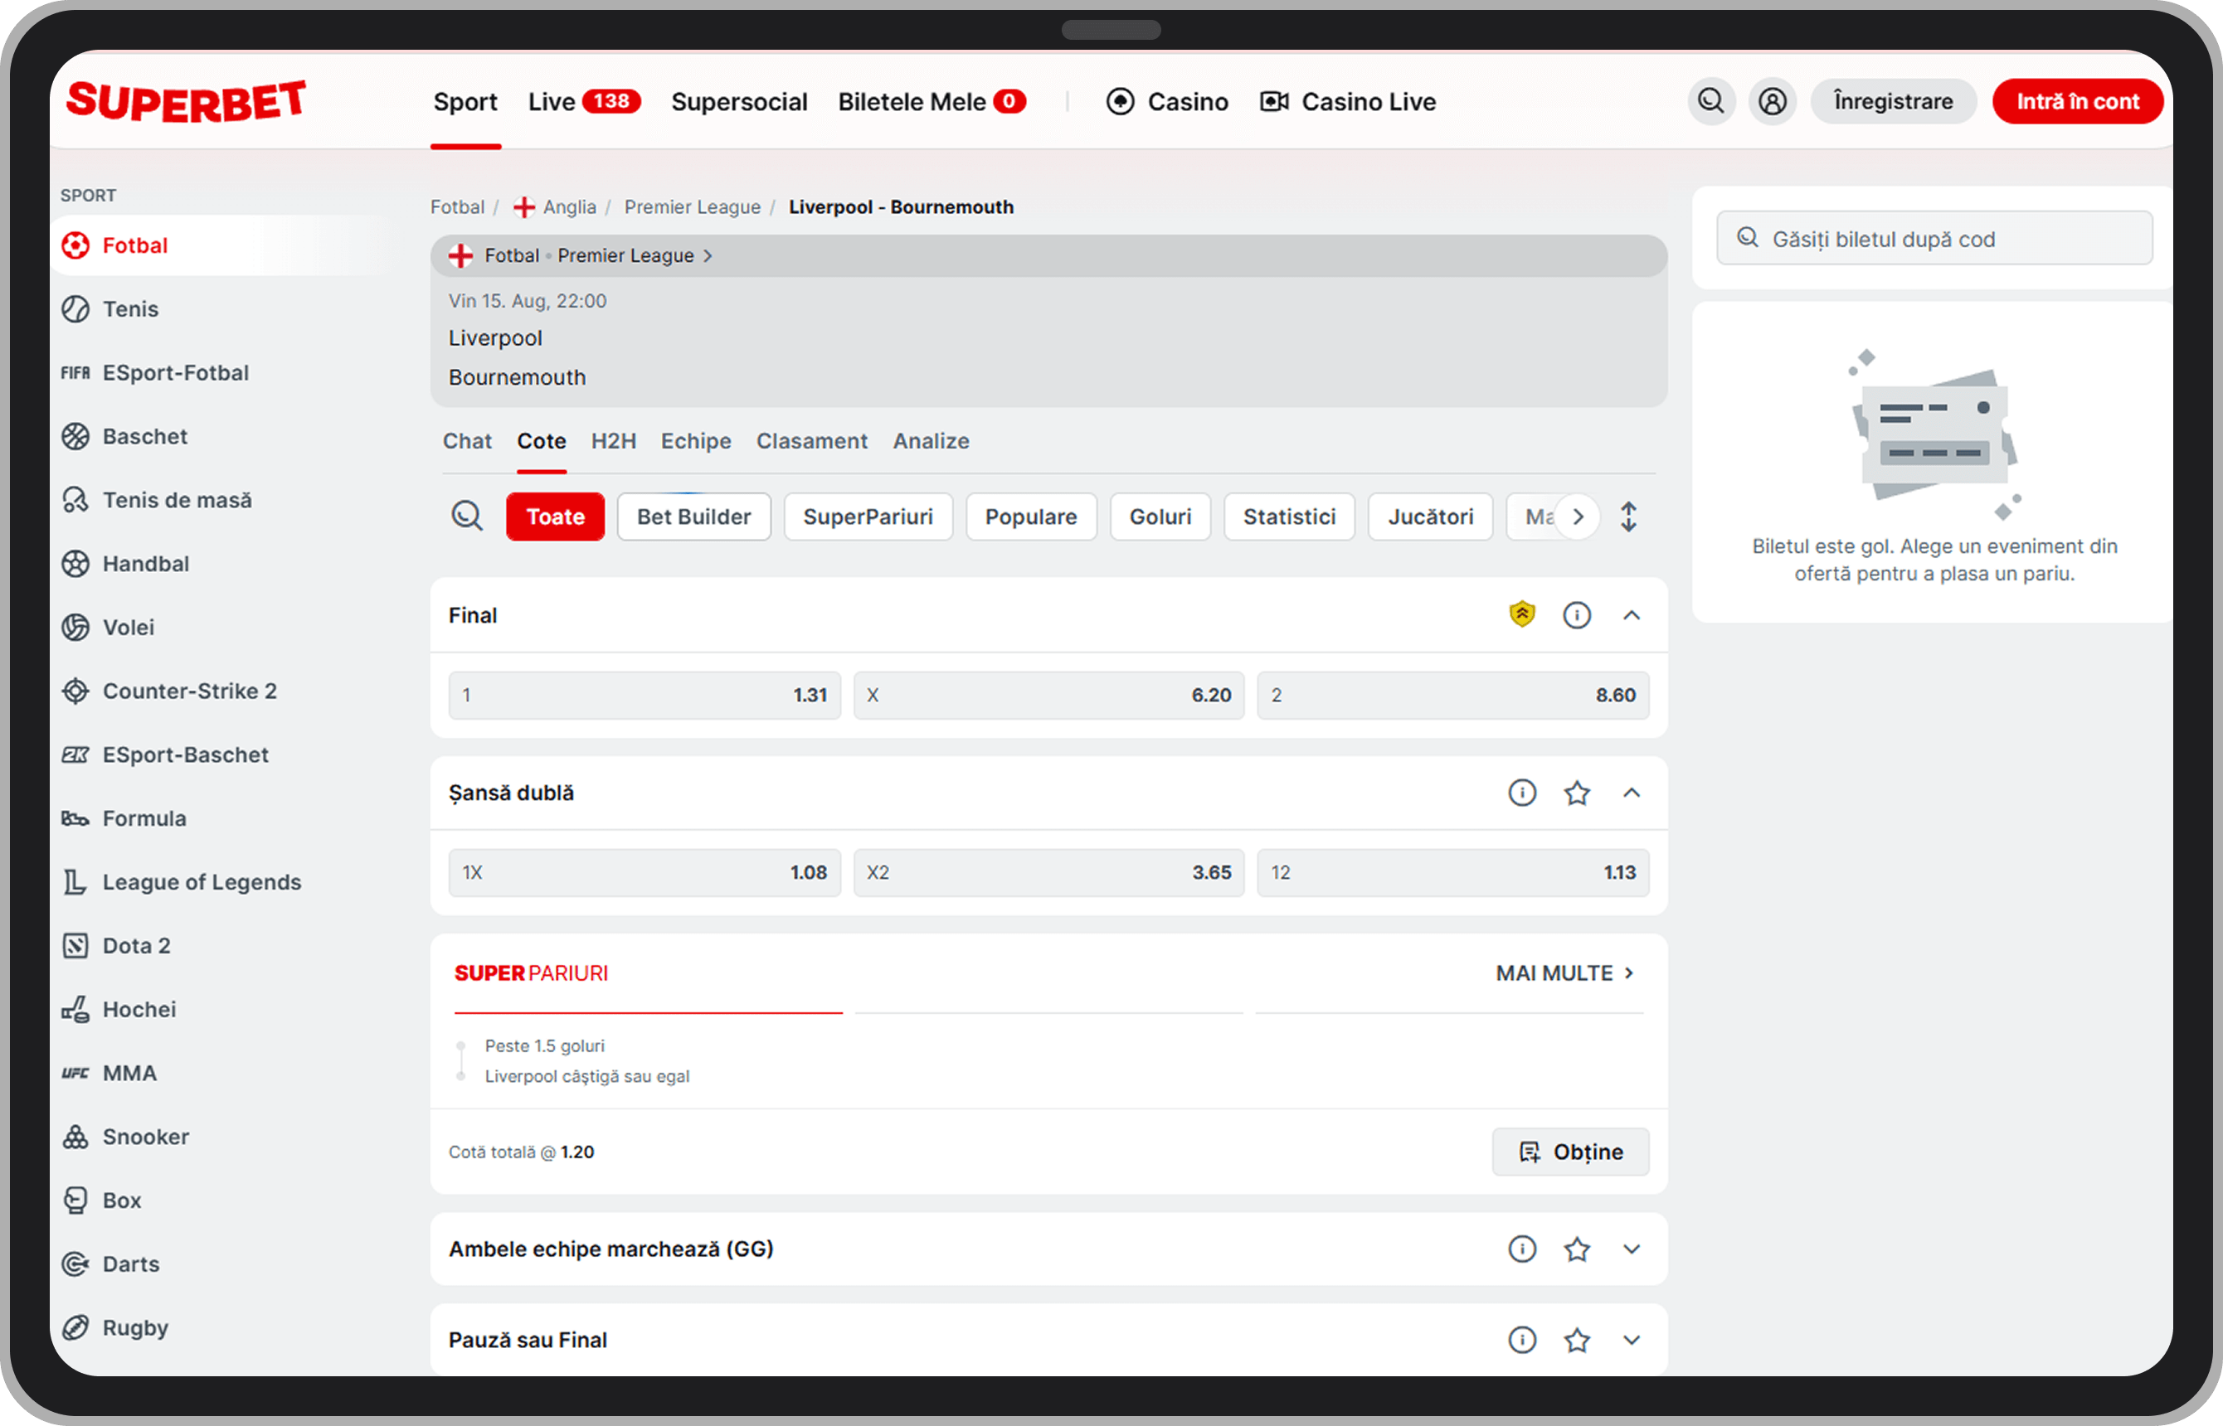This screenshot has width=2223, height=1426.
Task: Go to Casino section
Action: [x=1167, y=101]
